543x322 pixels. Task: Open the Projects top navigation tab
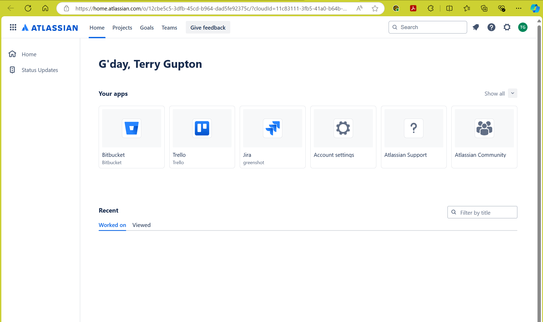tap(122, 27)
